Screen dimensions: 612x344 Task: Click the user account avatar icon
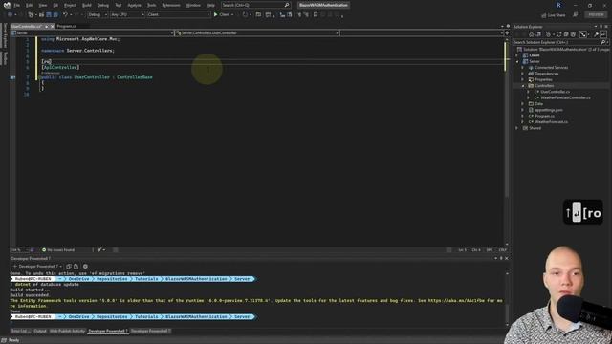[558, 5]
